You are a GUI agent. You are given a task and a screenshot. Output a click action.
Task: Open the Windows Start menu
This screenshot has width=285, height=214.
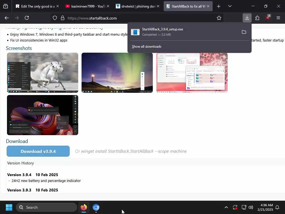click(9, 207)
